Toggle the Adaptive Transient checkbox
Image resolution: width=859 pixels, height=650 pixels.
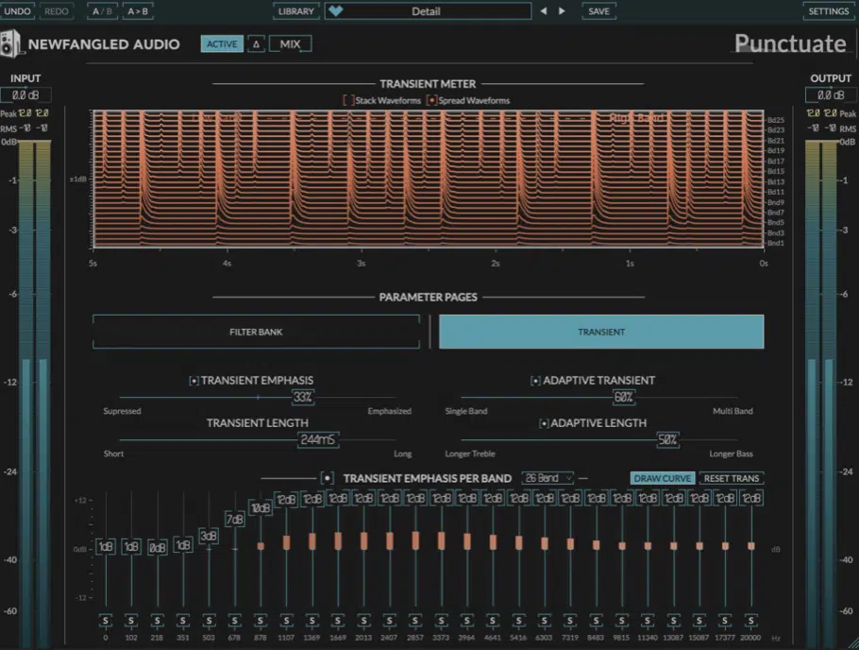(x=535, y=381)
